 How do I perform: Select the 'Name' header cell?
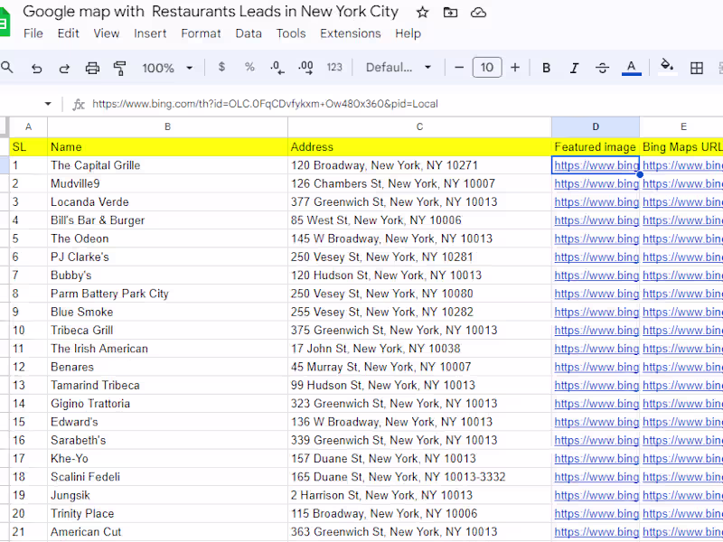[167, 147]
